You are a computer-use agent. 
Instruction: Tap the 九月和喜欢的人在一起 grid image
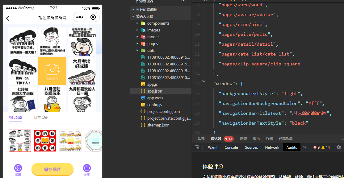(x=82, y=99)
